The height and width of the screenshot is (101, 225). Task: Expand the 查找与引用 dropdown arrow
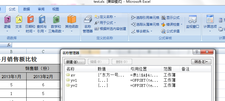point(45,31)
